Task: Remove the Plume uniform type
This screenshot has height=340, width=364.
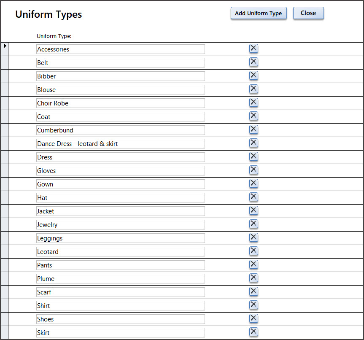Action: (x=253, y=278)
